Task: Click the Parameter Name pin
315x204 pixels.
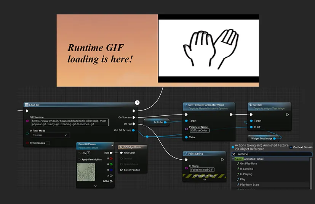Action: tap(186, 129)
